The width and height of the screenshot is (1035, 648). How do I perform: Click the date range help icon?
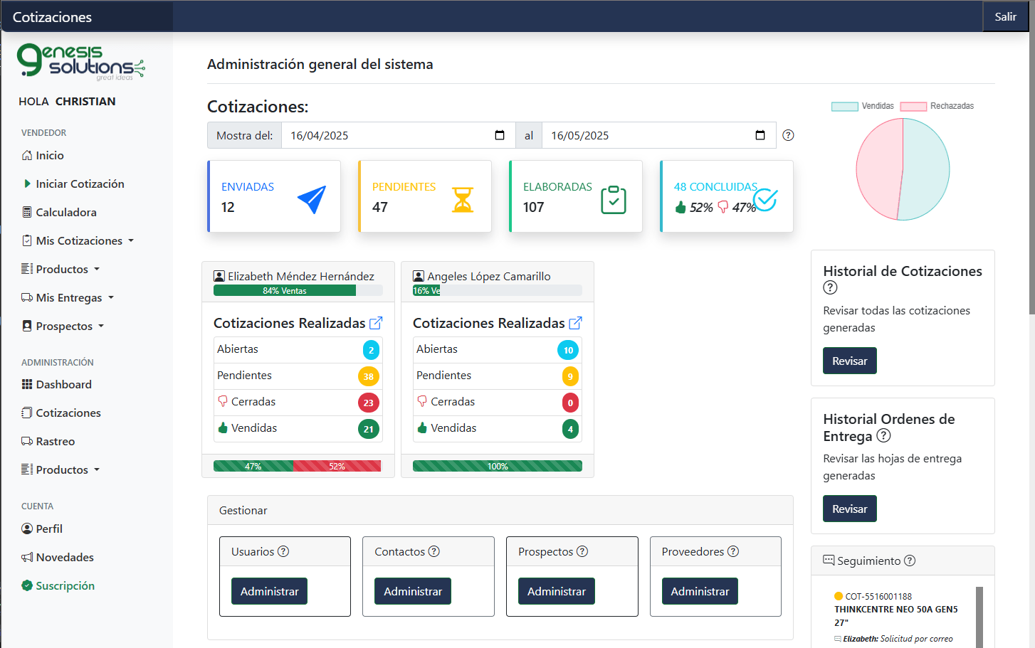point(788,135)
